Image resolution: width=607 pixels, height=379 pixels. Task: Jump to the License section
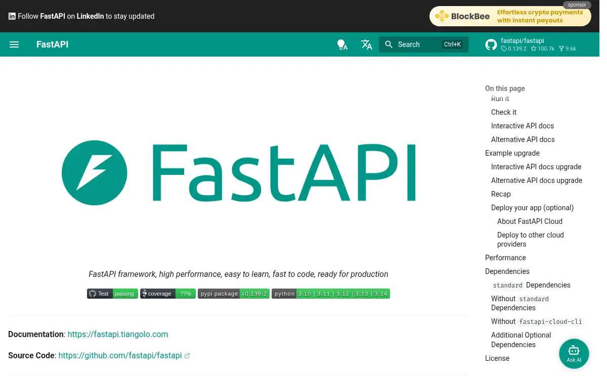(497, 358)
